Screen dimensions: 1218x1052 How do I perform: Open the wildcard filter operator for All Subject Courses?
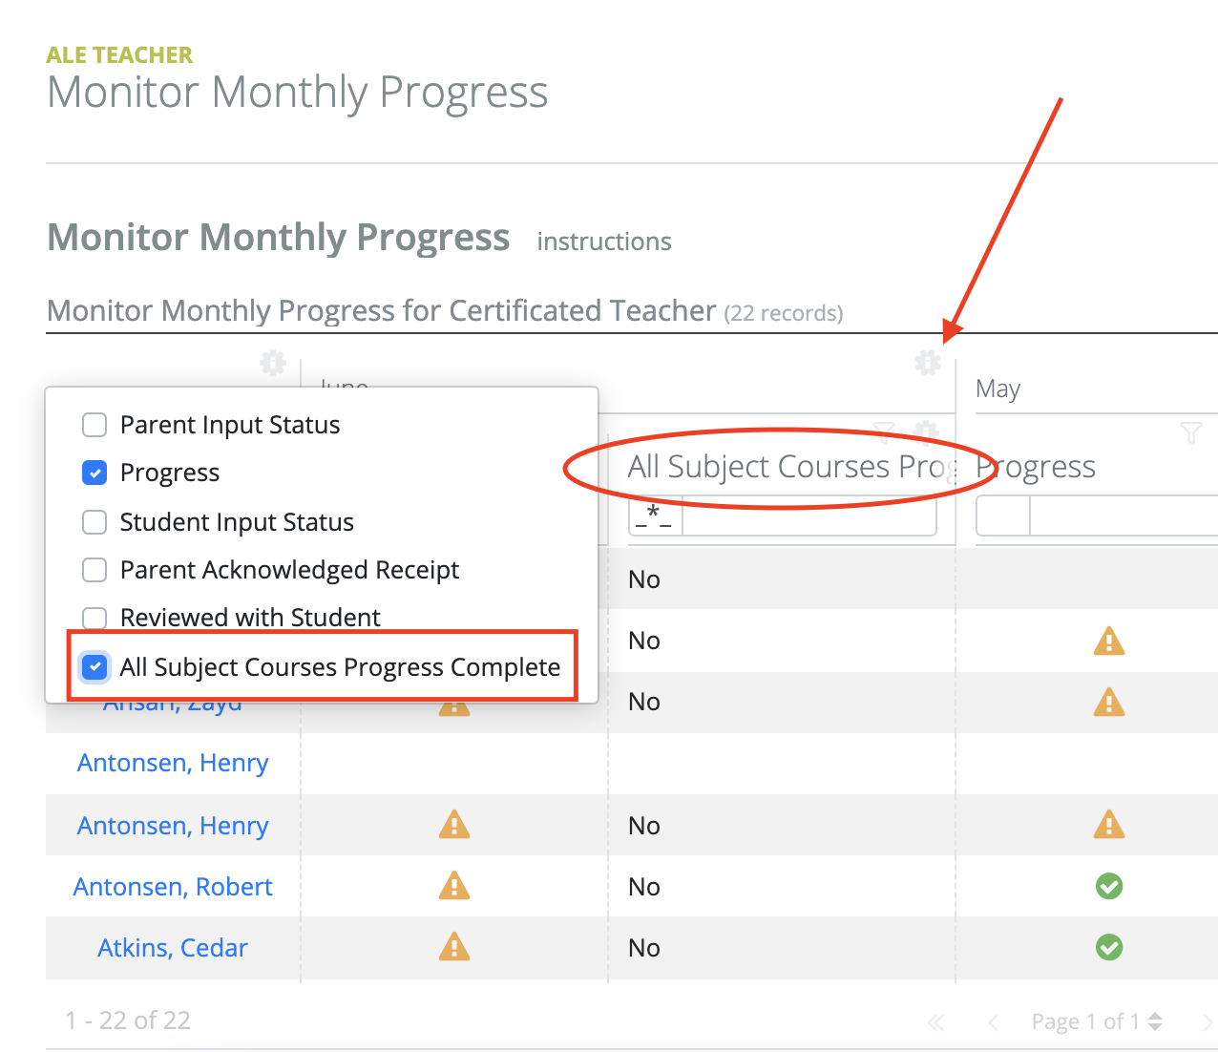(x=655, y=516)
